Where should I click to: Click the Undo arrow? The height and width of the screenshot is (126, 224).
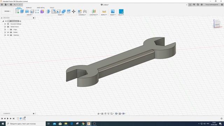coord(15,5)
